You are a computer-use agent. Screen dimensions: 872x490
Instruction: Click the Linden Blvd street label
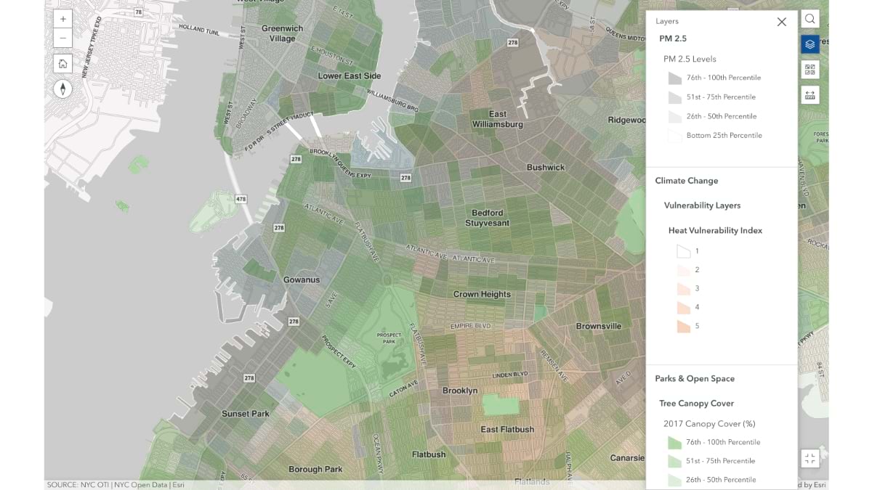(x=510, y=375)
